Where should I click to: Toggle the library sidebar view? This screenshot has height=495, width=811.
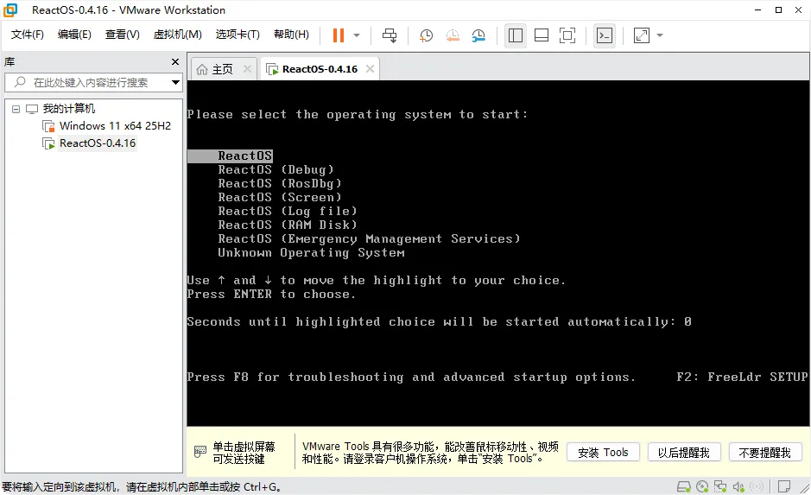[516, 35]
